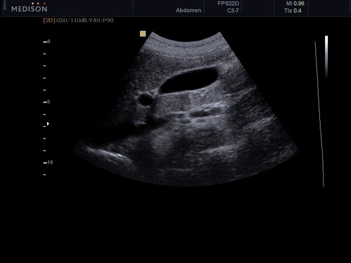Screen dimensions: 351x263
Task: Click the FPS22D frame rate readout
Action: pyautogui.click(x=228, y=3)
